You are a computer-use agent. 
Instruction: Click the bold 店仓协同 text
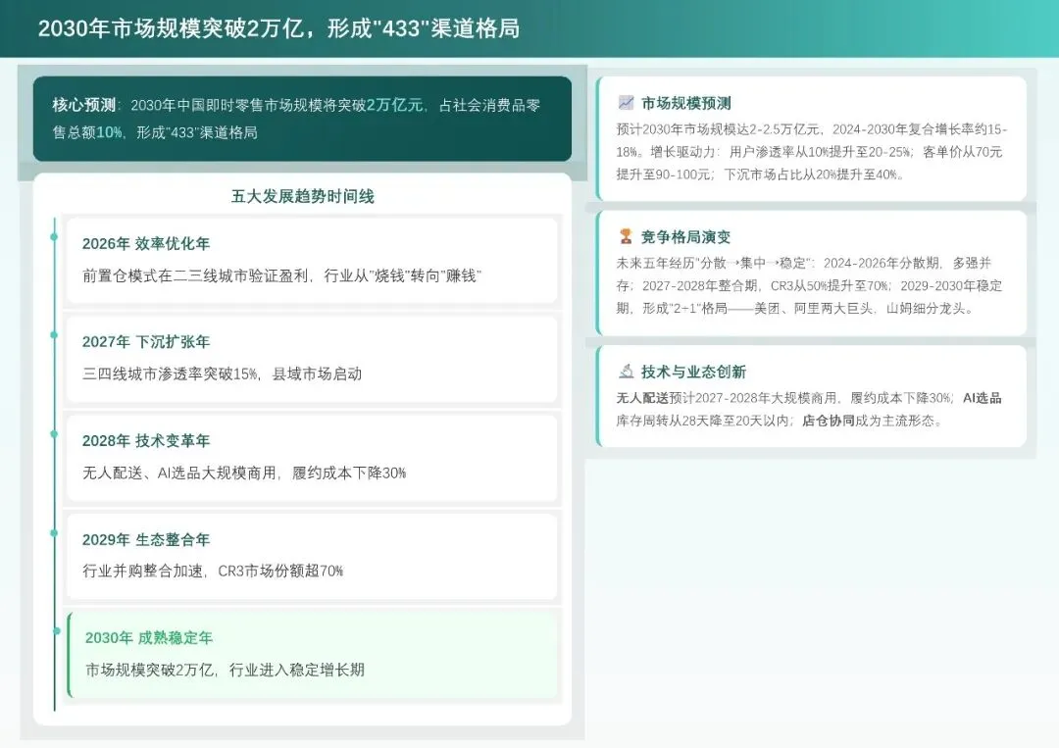(x=828, y=421)
